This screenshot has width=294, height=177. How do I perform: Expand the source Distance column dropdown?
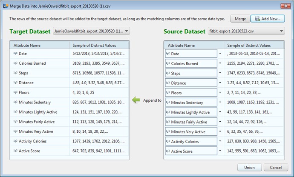(x=220, y=83)
